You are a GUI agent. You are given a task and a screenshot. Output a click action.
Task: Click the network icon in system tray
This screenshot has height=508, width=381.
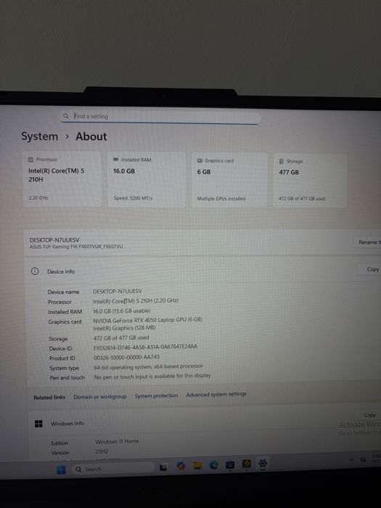[x=363, y=459]
